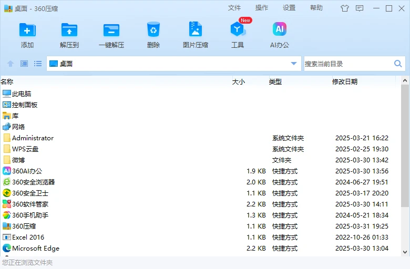
Task: Click the 1.9 KB size cell
Action: [x=256, y=171]
